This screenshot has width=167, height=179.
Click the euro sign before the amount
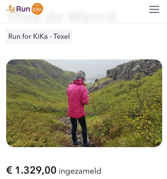coord(9,170)
